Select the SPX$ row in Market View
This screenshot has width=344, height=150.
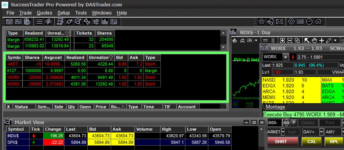[x=118, y=142]
